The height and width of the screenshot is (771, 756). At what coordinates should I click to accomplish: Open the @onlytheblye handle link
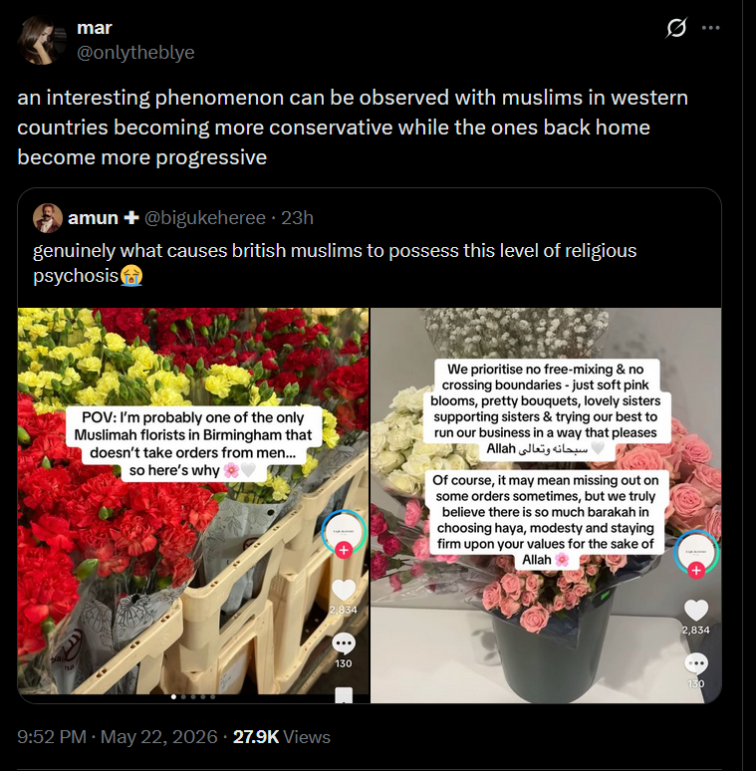click(135, 52)
